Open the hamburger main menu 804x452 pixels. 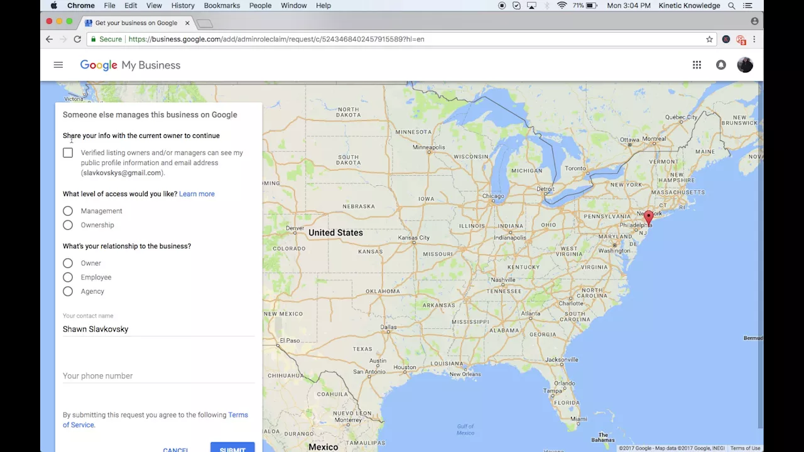click(x=58, y=65)
